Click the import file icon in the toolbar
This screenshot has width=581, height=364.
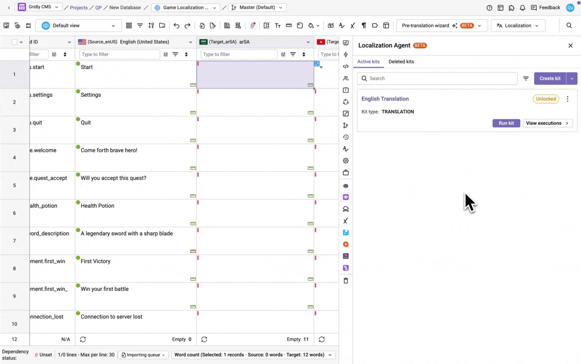point(202,26)
